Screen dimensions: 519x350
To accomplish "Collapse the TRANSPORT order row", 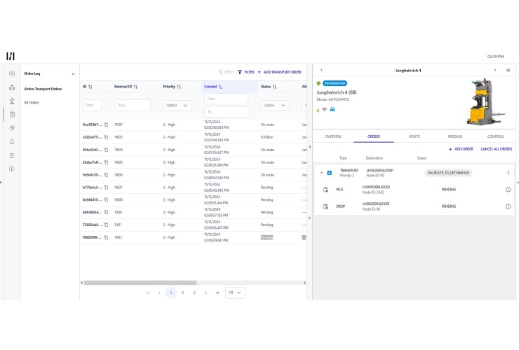I will [321, 173].
